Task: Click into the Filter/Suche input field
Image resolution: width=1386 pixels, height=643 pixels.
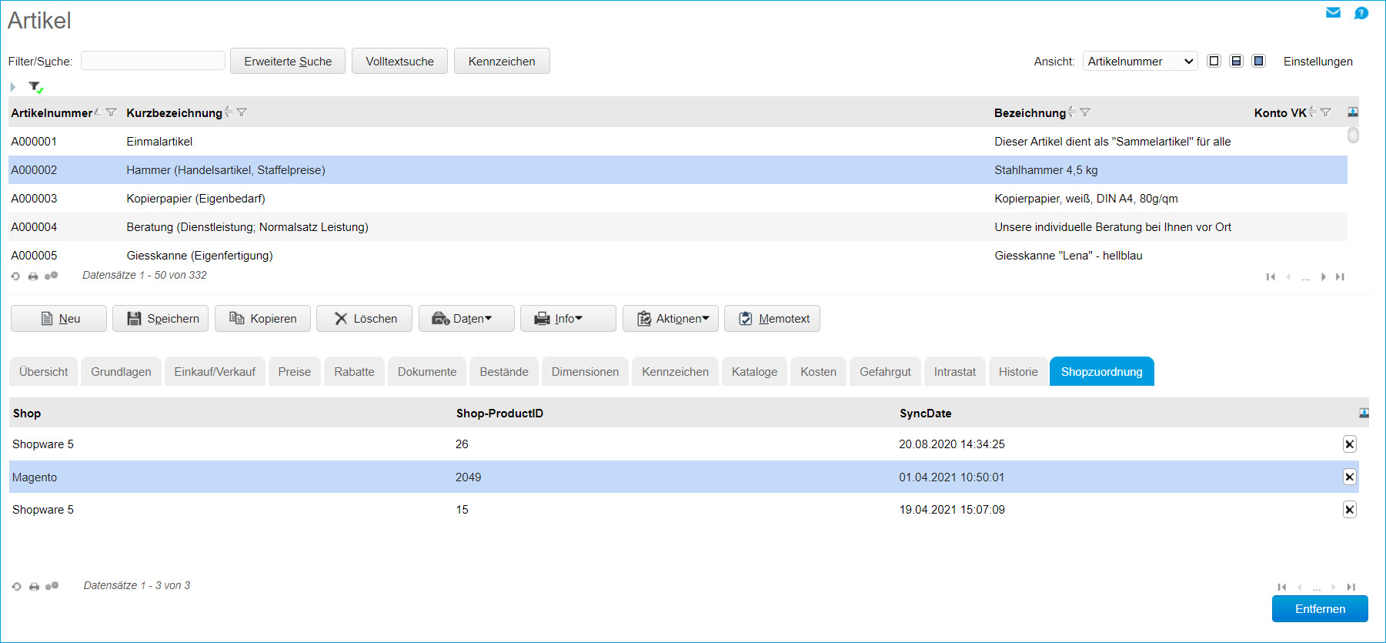Action: [153, 61]
